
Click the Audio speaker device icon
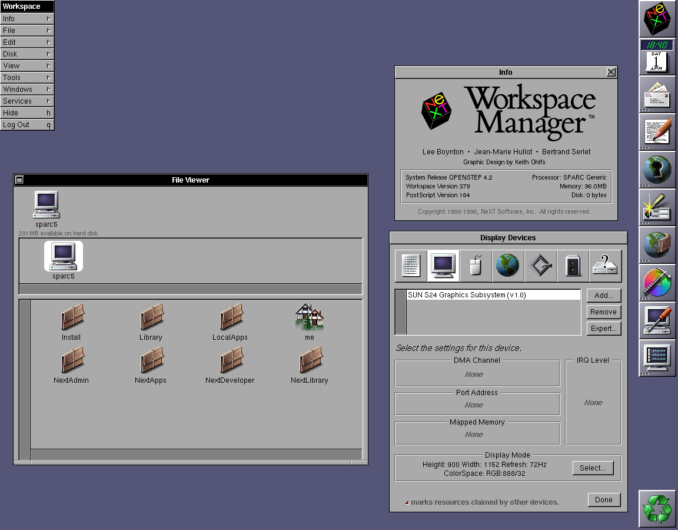[x=572, y=266]
